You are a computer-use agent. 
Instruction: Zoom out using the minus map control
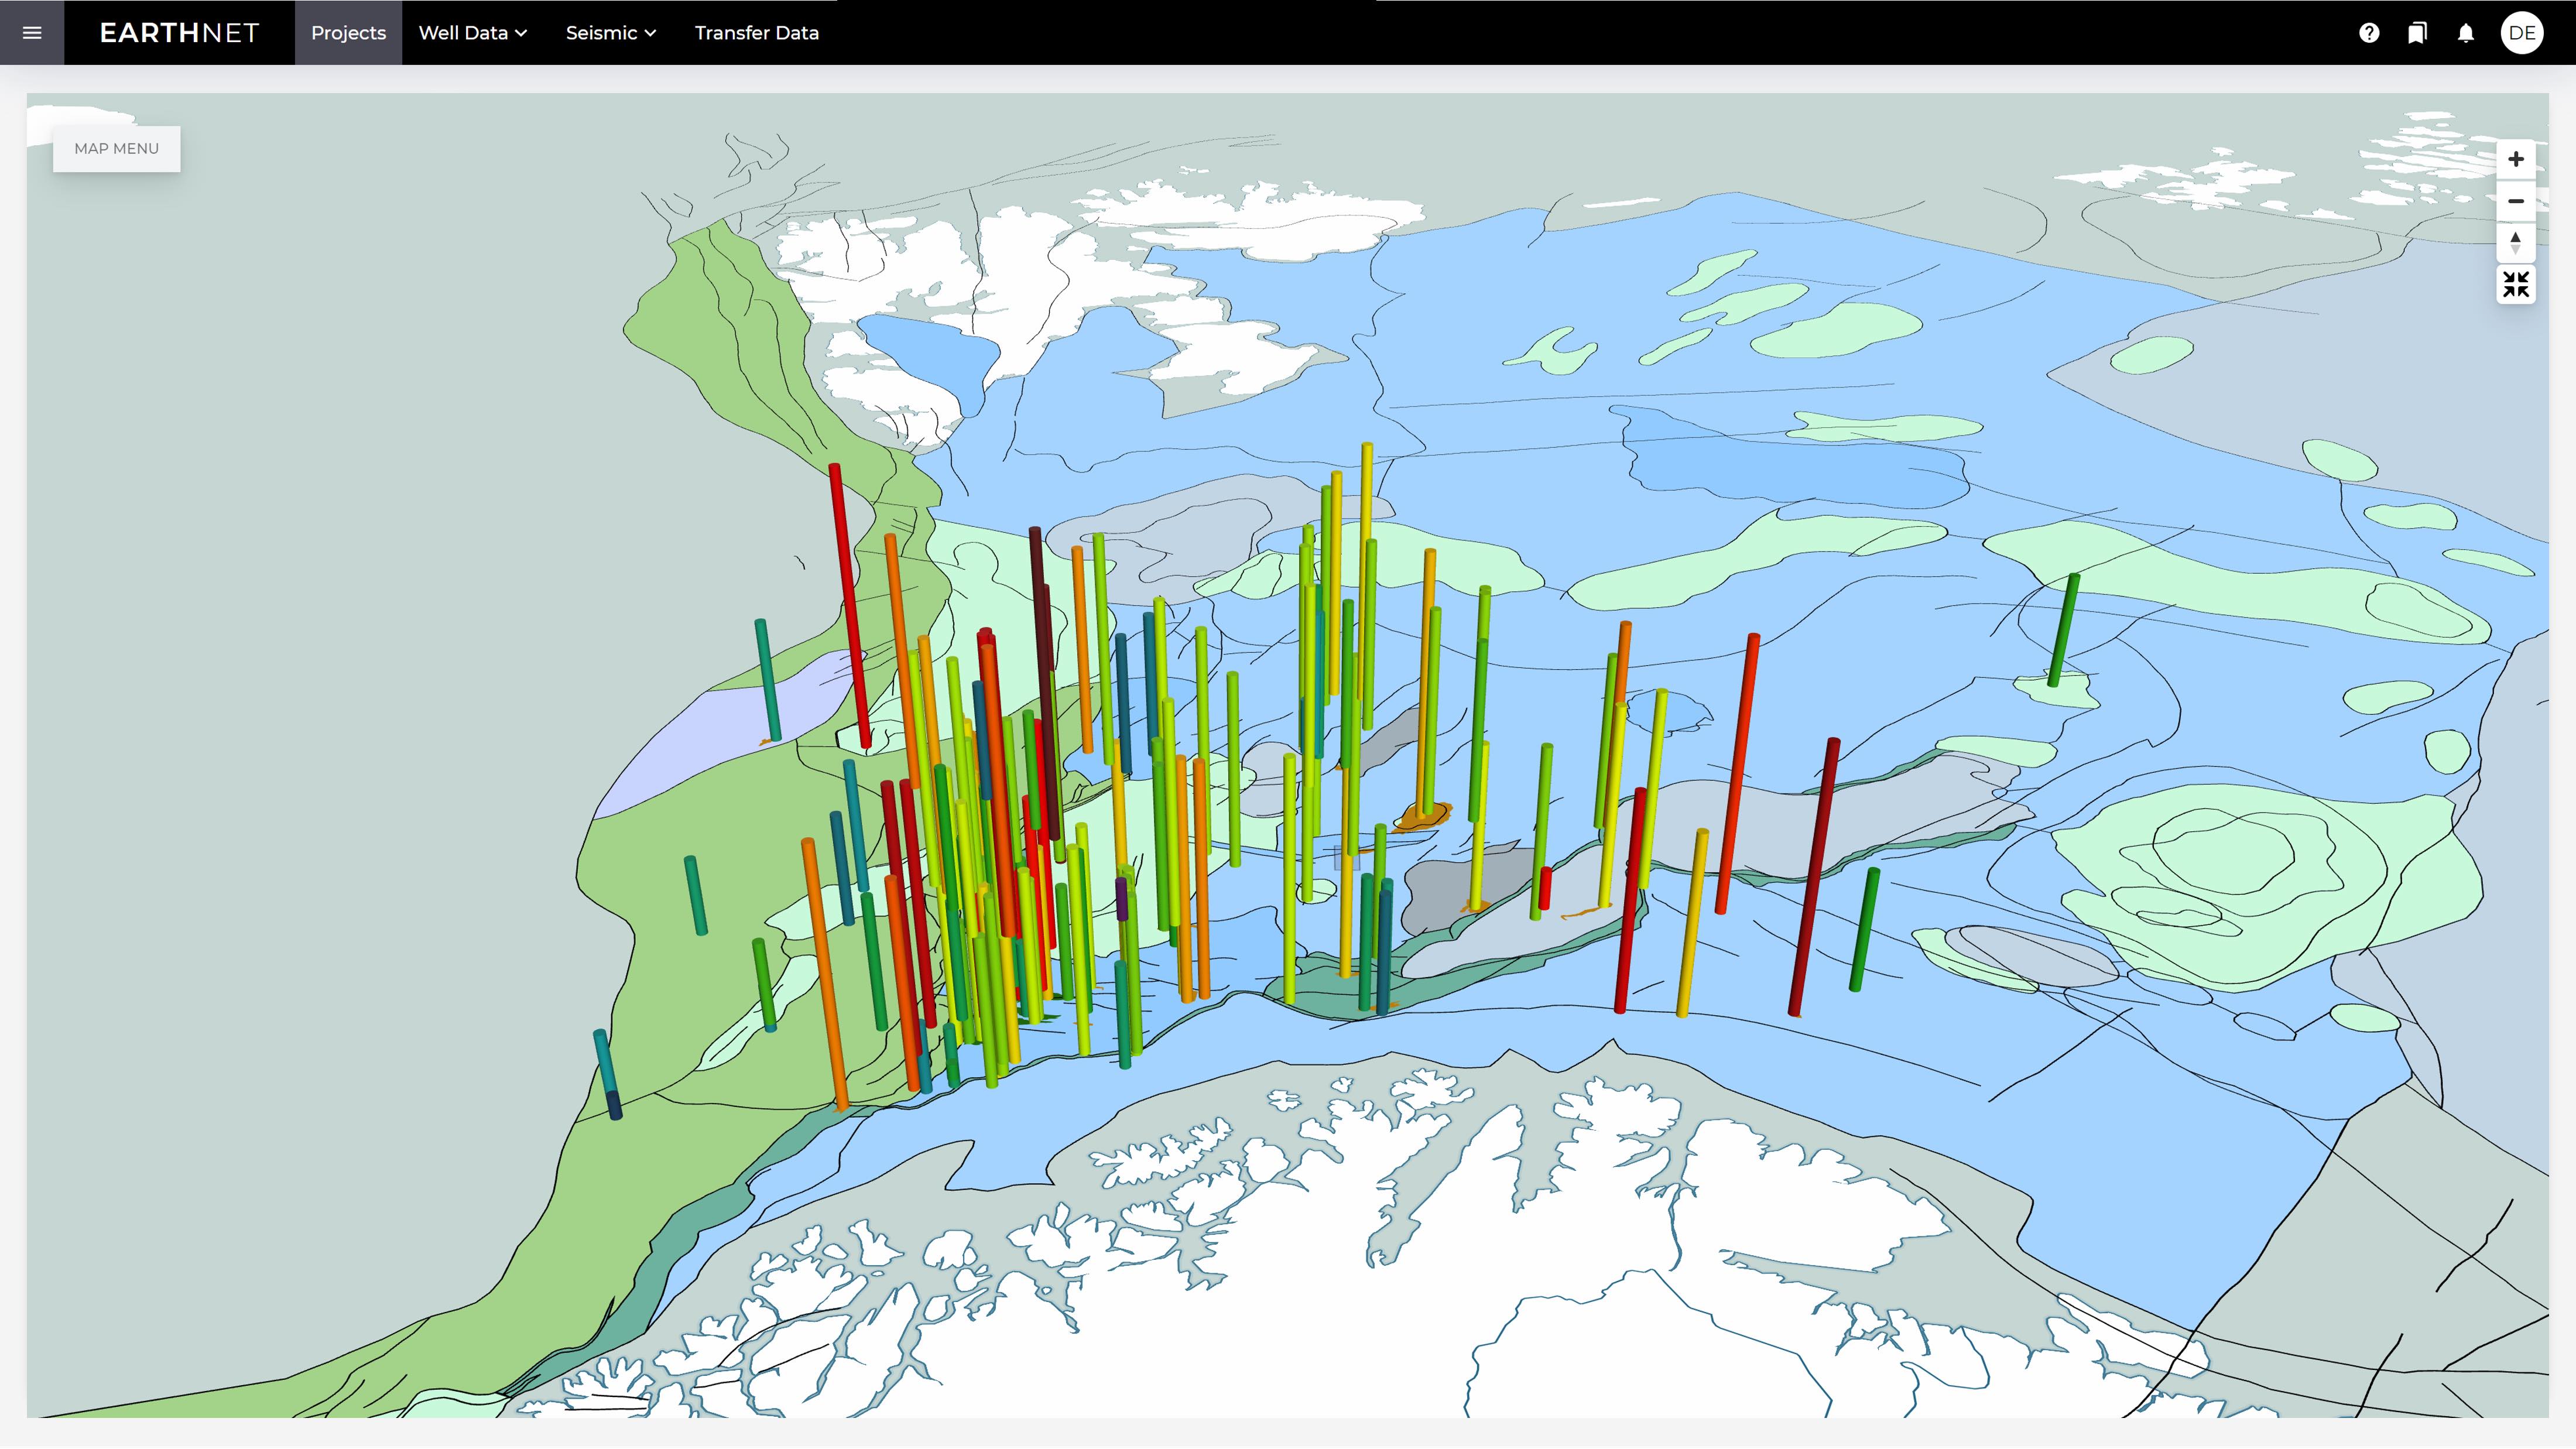point(2516,201)
